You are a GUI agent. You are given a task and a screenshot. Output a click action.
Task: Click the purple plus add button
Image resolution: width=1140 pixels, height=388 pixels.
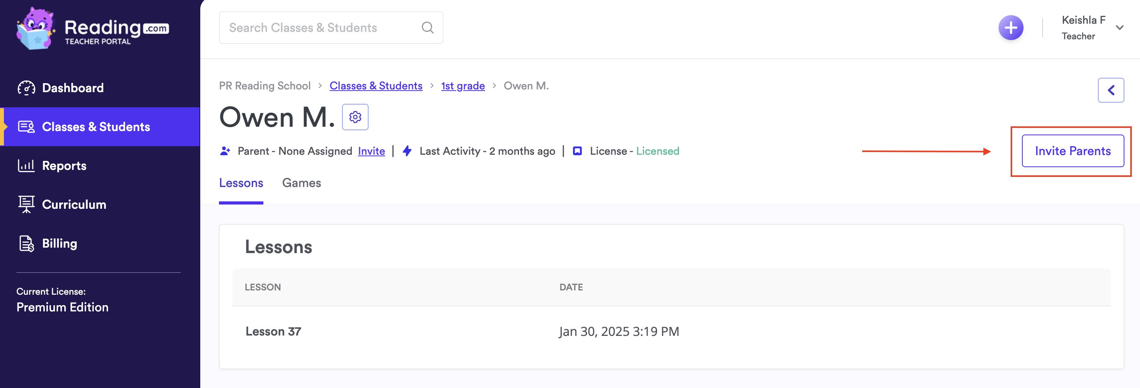[x=1010, y=28]
